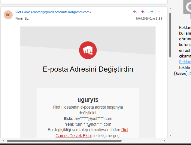Image resolution: width=191 pixels, height=145 pixels.
Task: Click the vertical scrollbar up arrow
Action: [170, 9]
